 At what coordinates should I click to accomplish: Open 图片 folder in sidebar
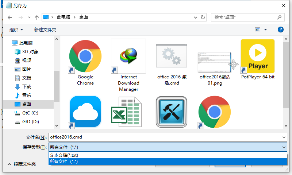click(x=26, y=69)
